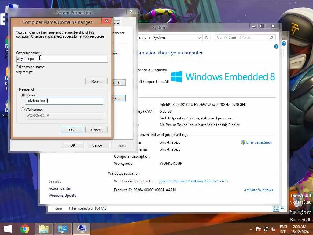Click the Domain name text field
Screen dimensions: 313x235
point(64,101)
